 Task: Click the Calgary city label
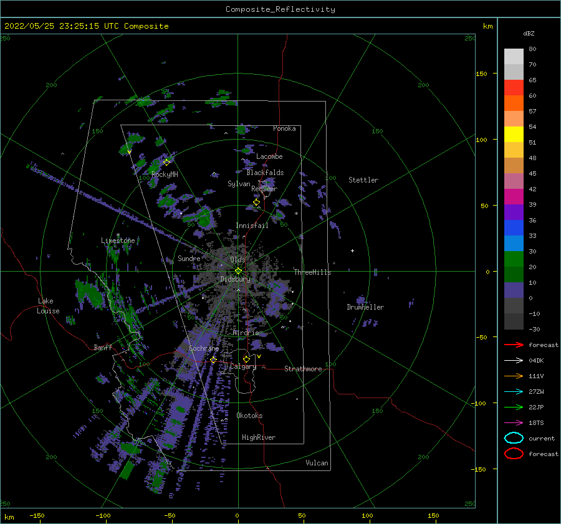(x=243, y=366)
